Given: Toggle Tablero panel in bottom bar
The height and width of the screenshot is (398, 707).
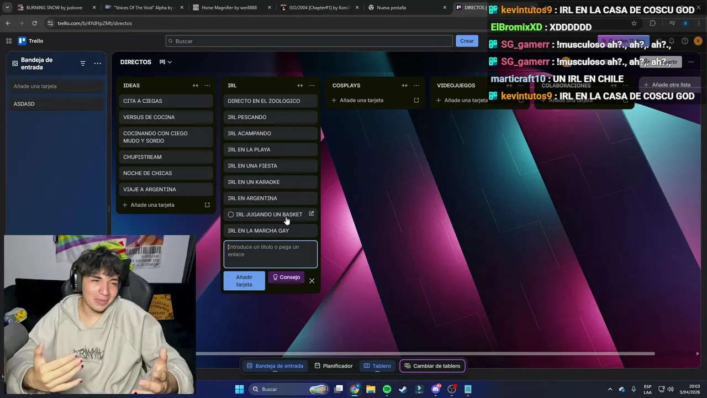Looking at the screenshot, I should coord(377,366).
